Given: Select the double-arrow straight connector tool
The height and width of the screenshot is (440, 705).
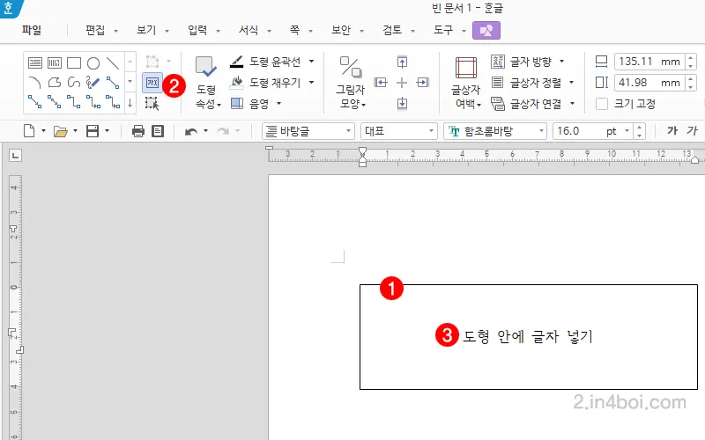Looking at the screenshot, I should (55, 102).
